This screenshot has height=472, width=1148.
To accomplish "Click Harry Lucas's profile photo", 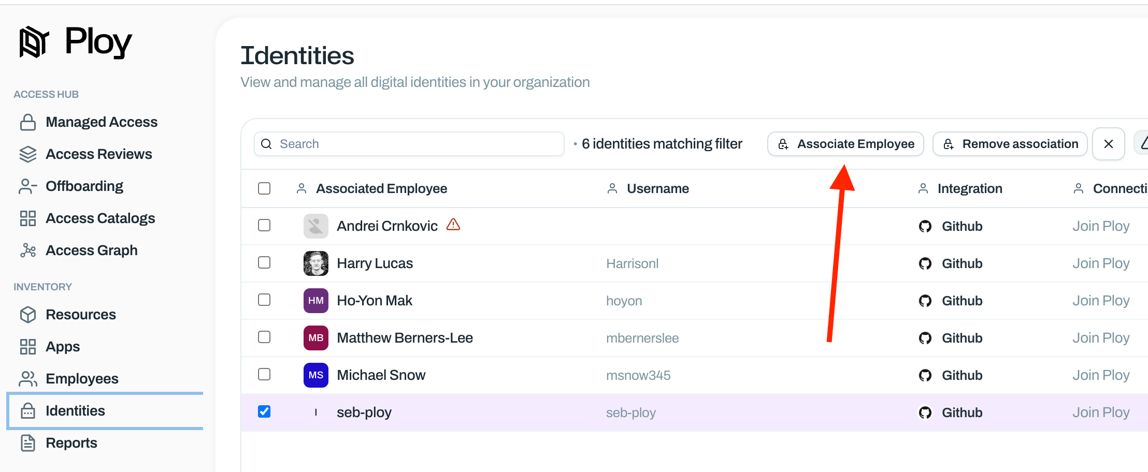I will (x=315, y=263).
